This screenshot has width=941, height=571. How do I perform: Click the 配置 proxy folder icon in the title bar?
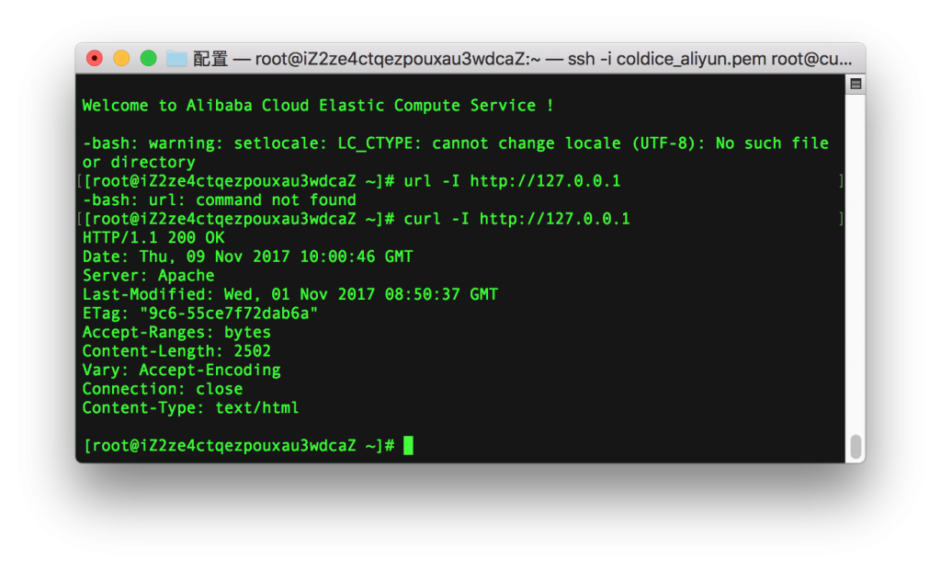pyautogui.click(x=176, y=57)
